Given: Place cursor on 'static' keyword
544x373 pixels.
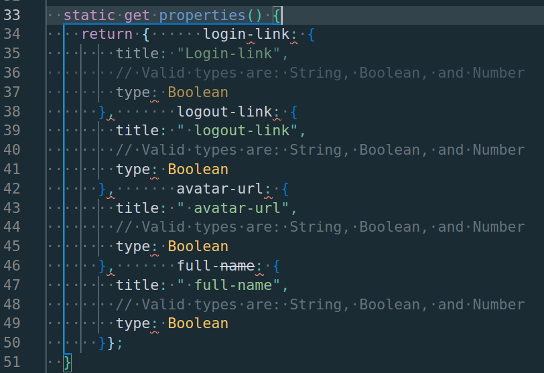Looking at the screenshot, I should (89, 15).
